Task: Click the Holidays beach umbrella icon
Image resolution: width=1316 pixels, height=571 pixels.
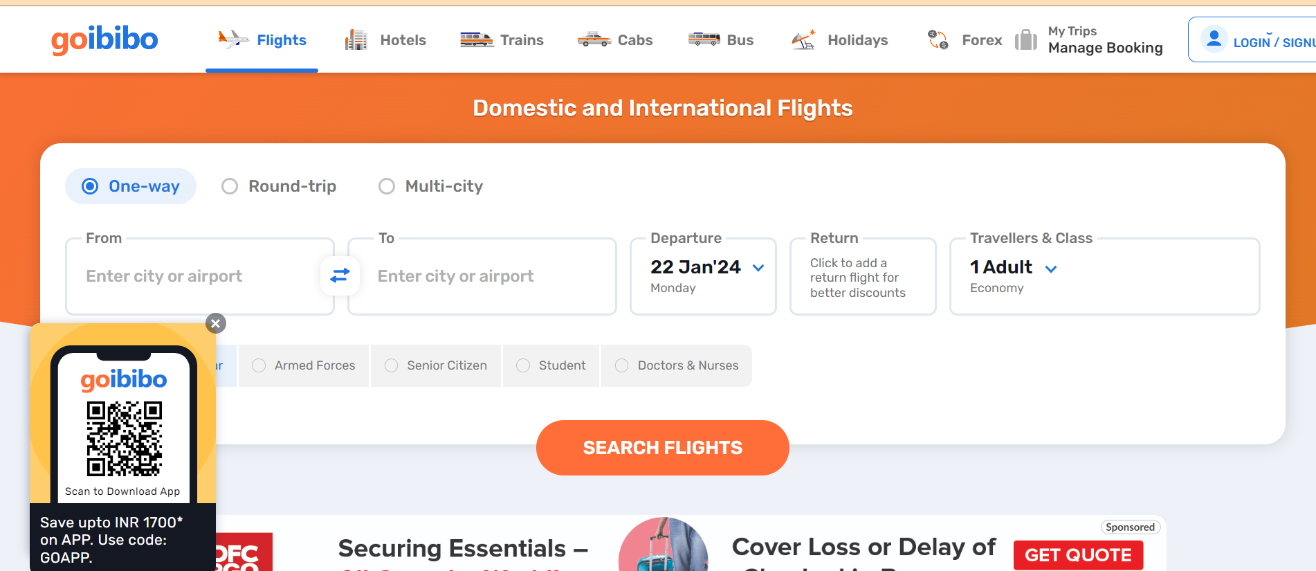Action: [804, 40]
